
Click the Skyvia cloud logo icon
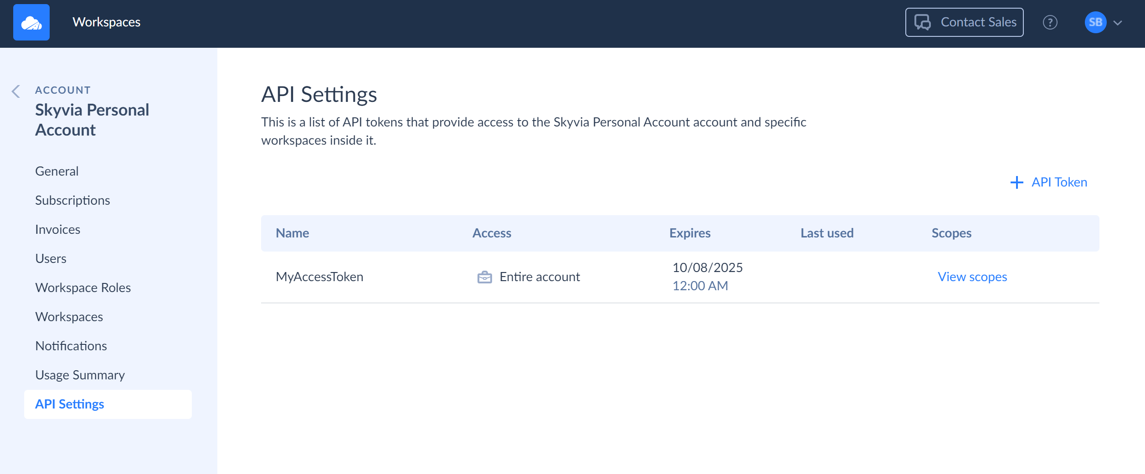point(31,22)
